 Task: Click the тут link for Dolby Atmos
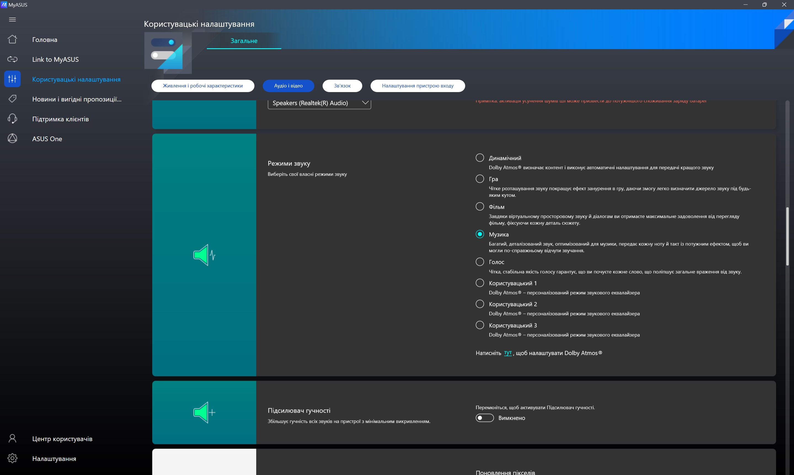pos(507,353)
